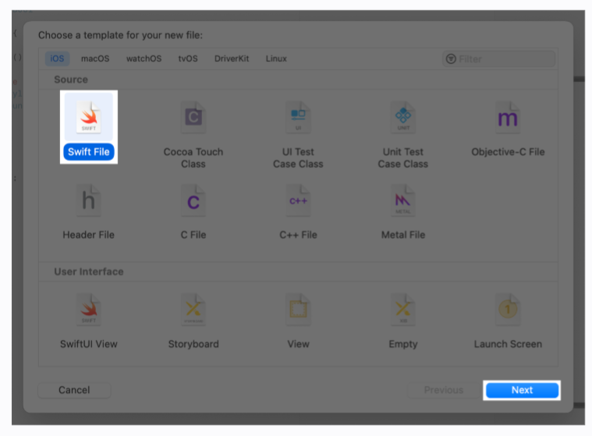Click the Source section heading
Image resolution: width=592 pixels, height=436 pixels.
(71, 80)
